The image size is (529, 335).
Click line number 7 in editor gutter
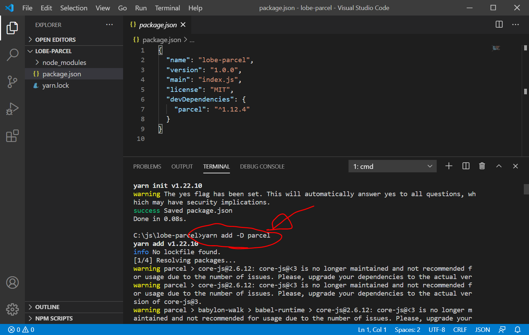[x=142, y=109]
